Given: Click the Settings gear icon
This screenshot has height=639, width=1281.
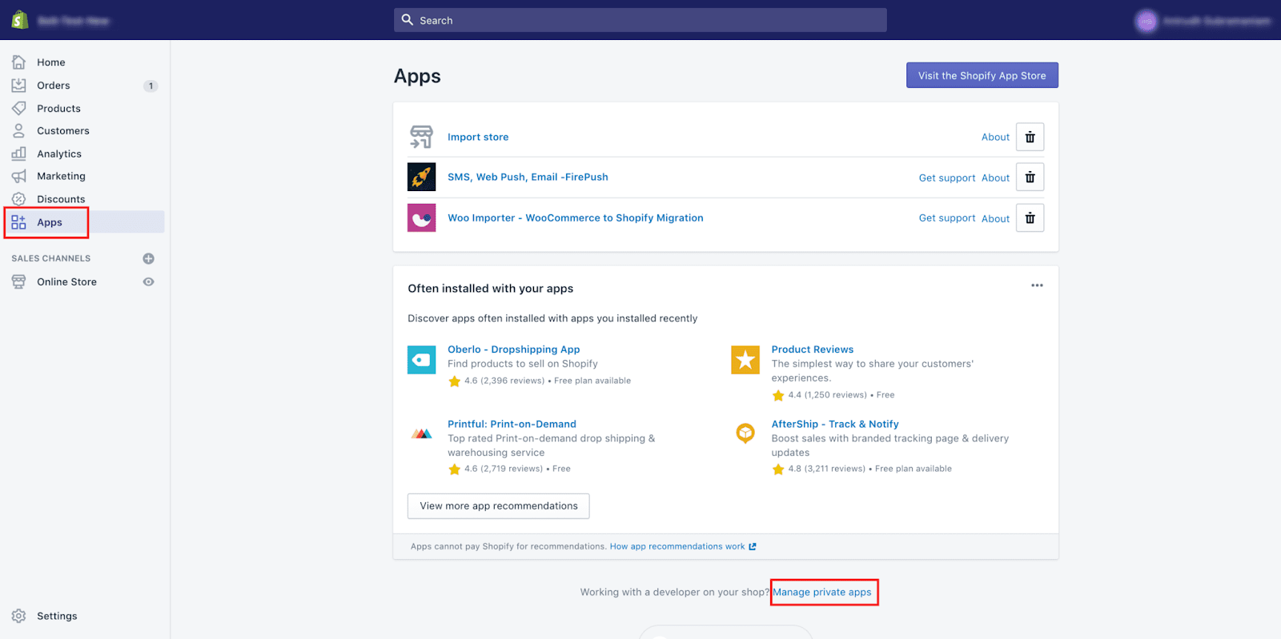Looking at the screenshot, I should (x=18, y=616).
